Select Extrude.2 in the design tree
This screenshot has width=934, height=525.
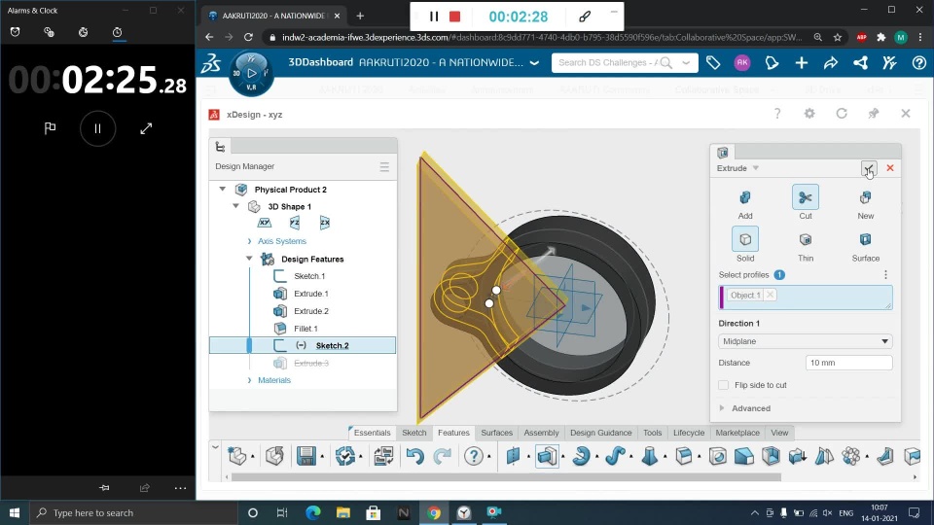[311, 311]
